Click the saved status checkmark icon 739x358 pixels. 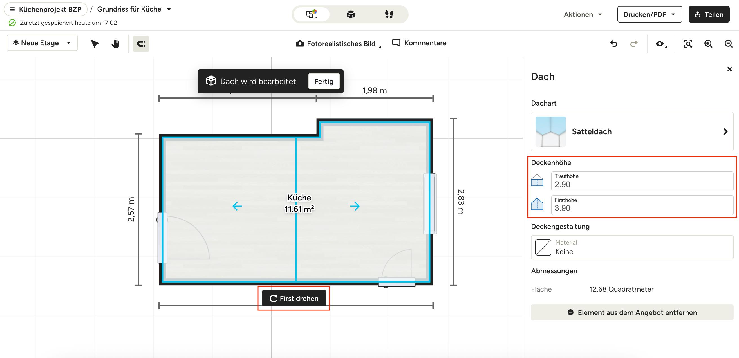point(12,23)
